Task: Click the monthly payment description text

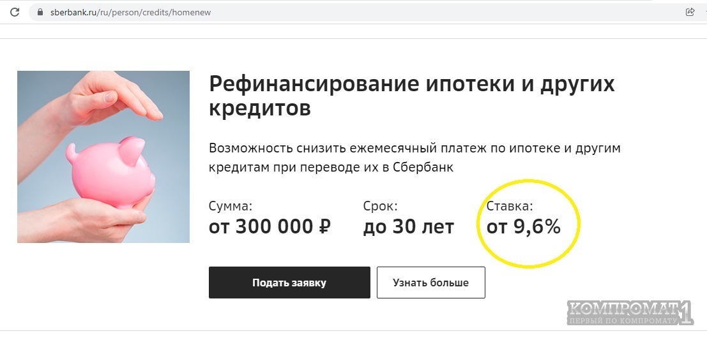Action: click(x=414, y=158)
